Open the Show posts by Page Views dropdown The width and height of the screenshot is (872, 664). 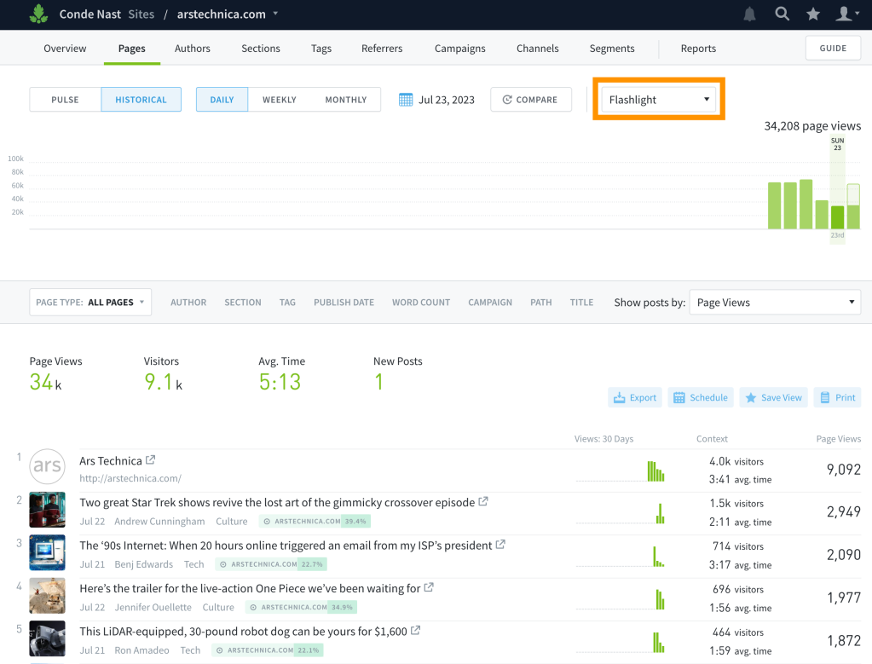[775, 303]
